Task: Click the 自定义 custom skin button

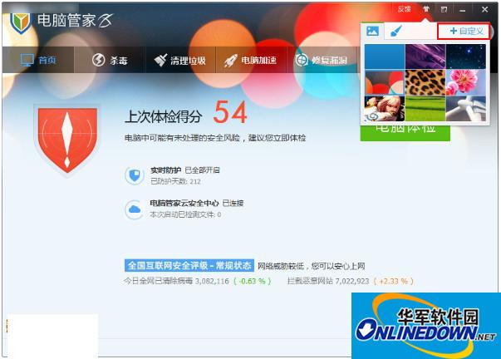Action: point(464,31)
